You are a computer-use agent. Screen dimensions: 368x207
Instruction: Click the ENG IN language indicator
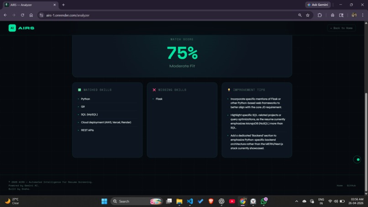coord(321,202)
